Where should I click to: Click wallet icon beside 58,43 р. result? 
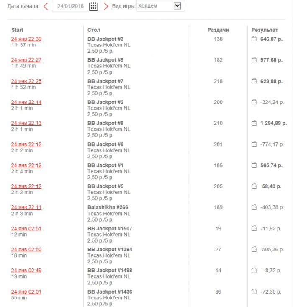254,186
